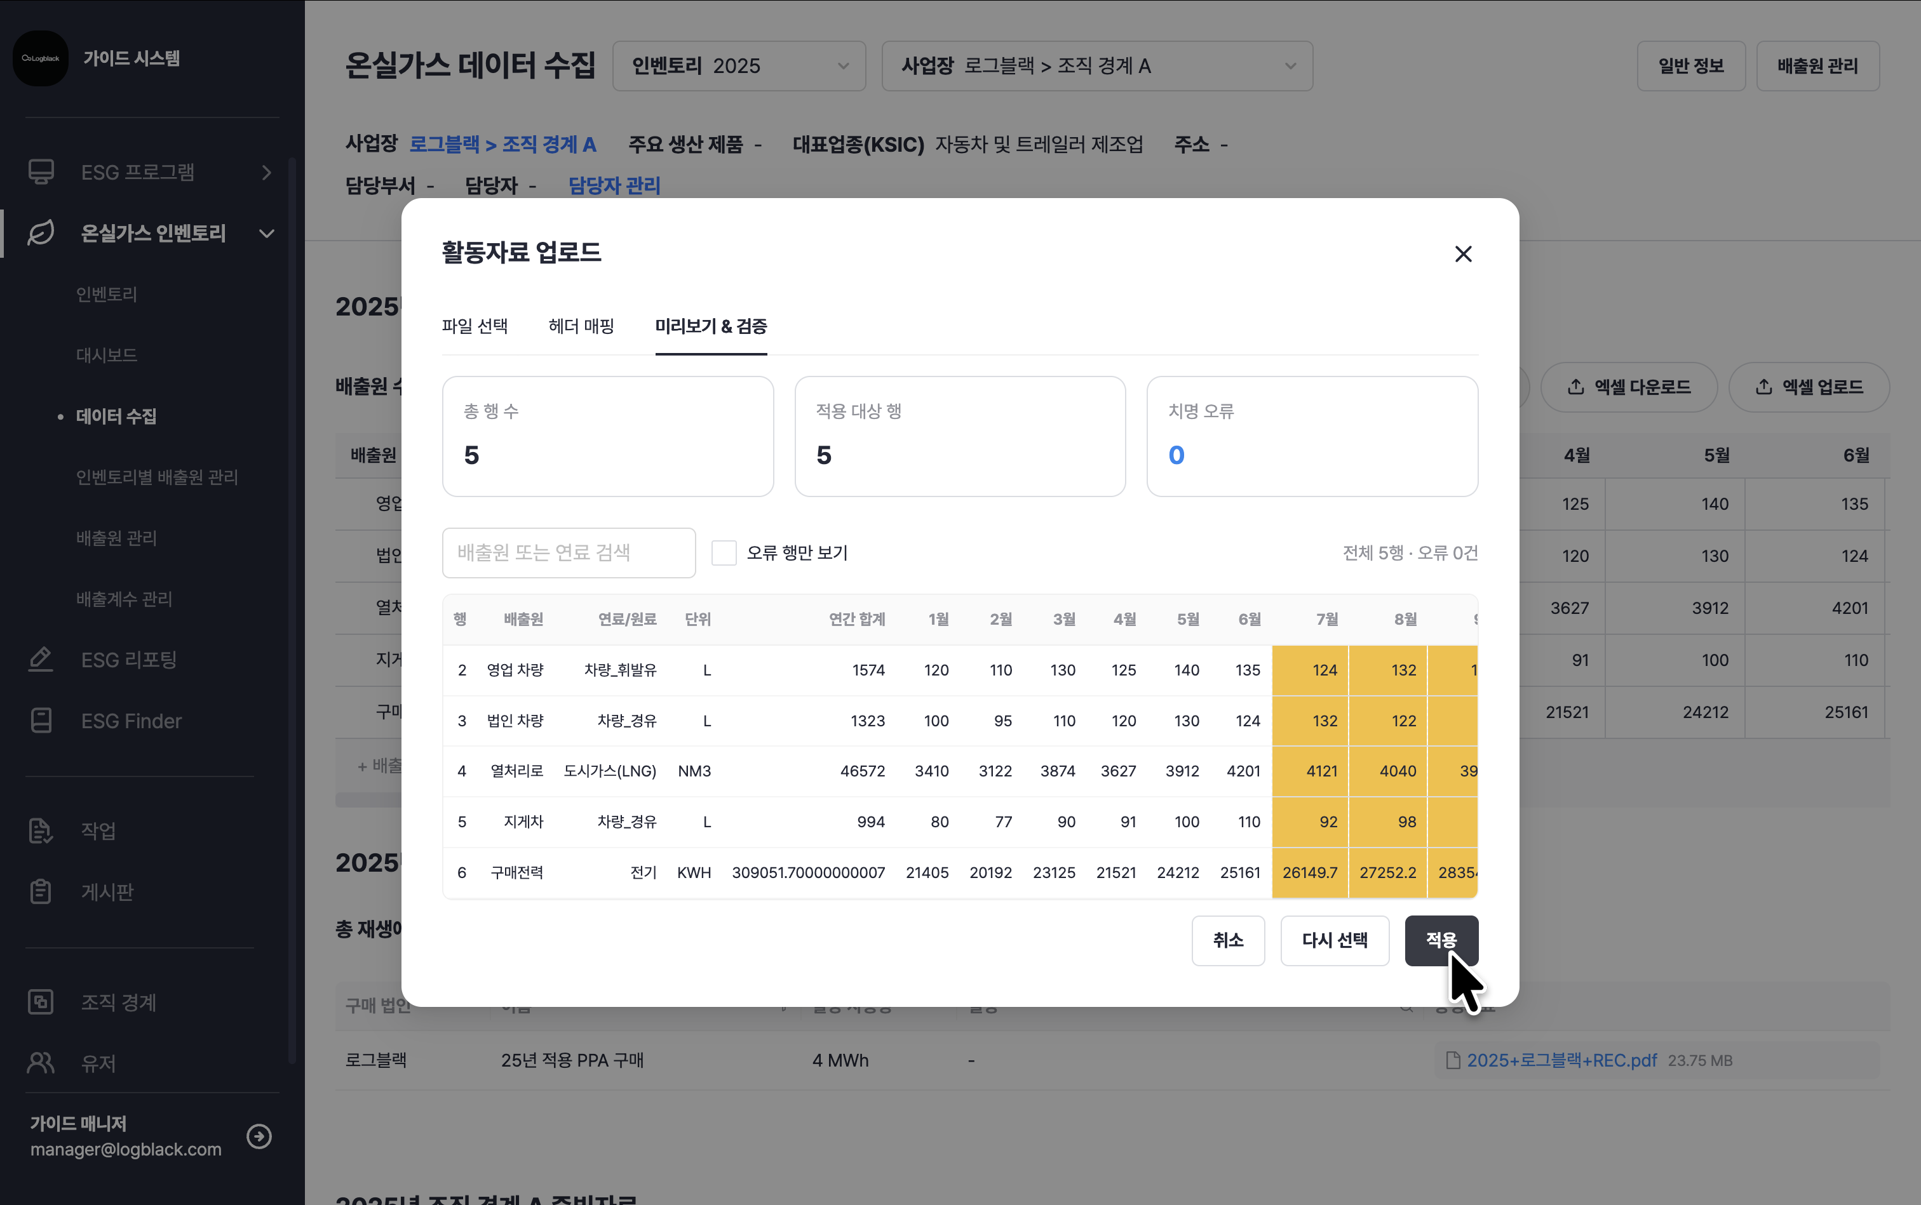Click the ESG Finder document icon
This screenshot has width=1921, height=1205.
[x=41, y=721]
